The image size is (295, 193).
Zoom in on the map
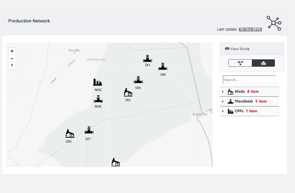point(12,51)
